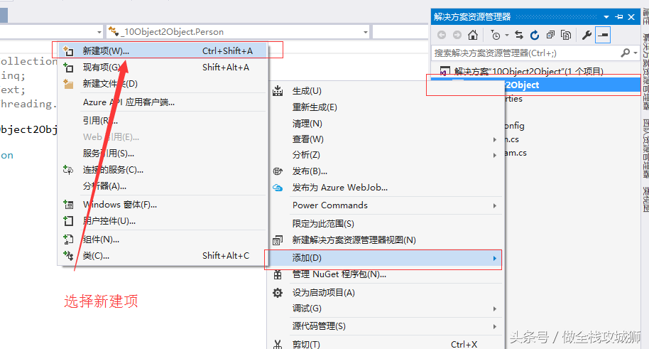Expand the 分析(Z) submenu
This screenshot has width=649, height=349.
(385, 155)
